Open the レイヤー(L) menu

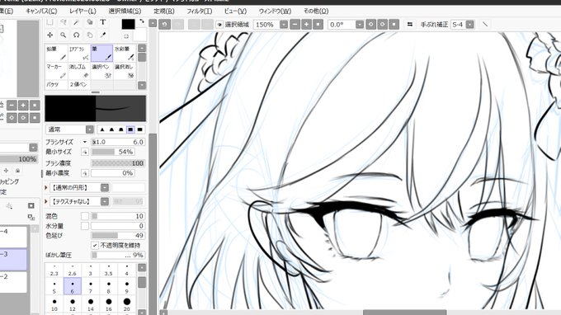pyautogui.click(x=82, y=11)
